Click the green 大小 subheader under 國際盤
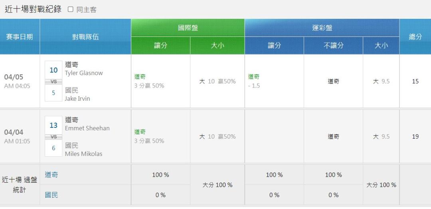 tap(217, 46)
